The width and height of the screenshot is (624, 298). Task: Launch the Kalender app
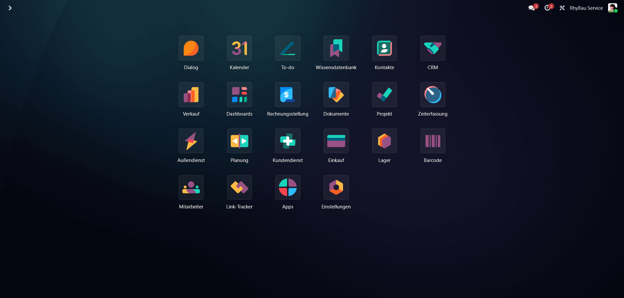pos(240,48)
